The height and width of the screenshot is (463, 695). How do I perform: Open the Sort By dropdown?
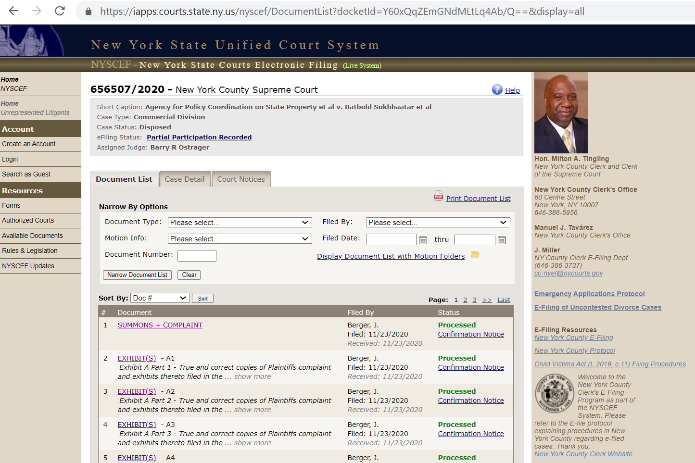pos(160,298)
